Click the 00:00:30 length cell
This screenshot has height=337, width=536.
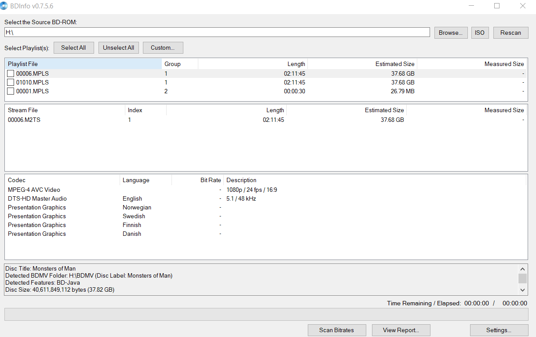coord(295,91)
